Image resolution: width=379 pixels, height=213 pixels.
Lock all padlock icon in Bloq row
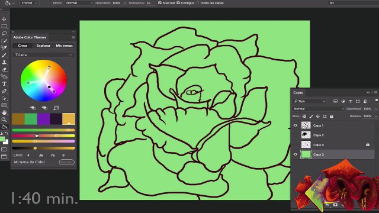pyautogui.click(x=332, y=117)
